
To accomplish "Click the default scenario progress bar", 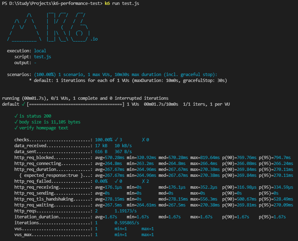I will click(76, 104).
